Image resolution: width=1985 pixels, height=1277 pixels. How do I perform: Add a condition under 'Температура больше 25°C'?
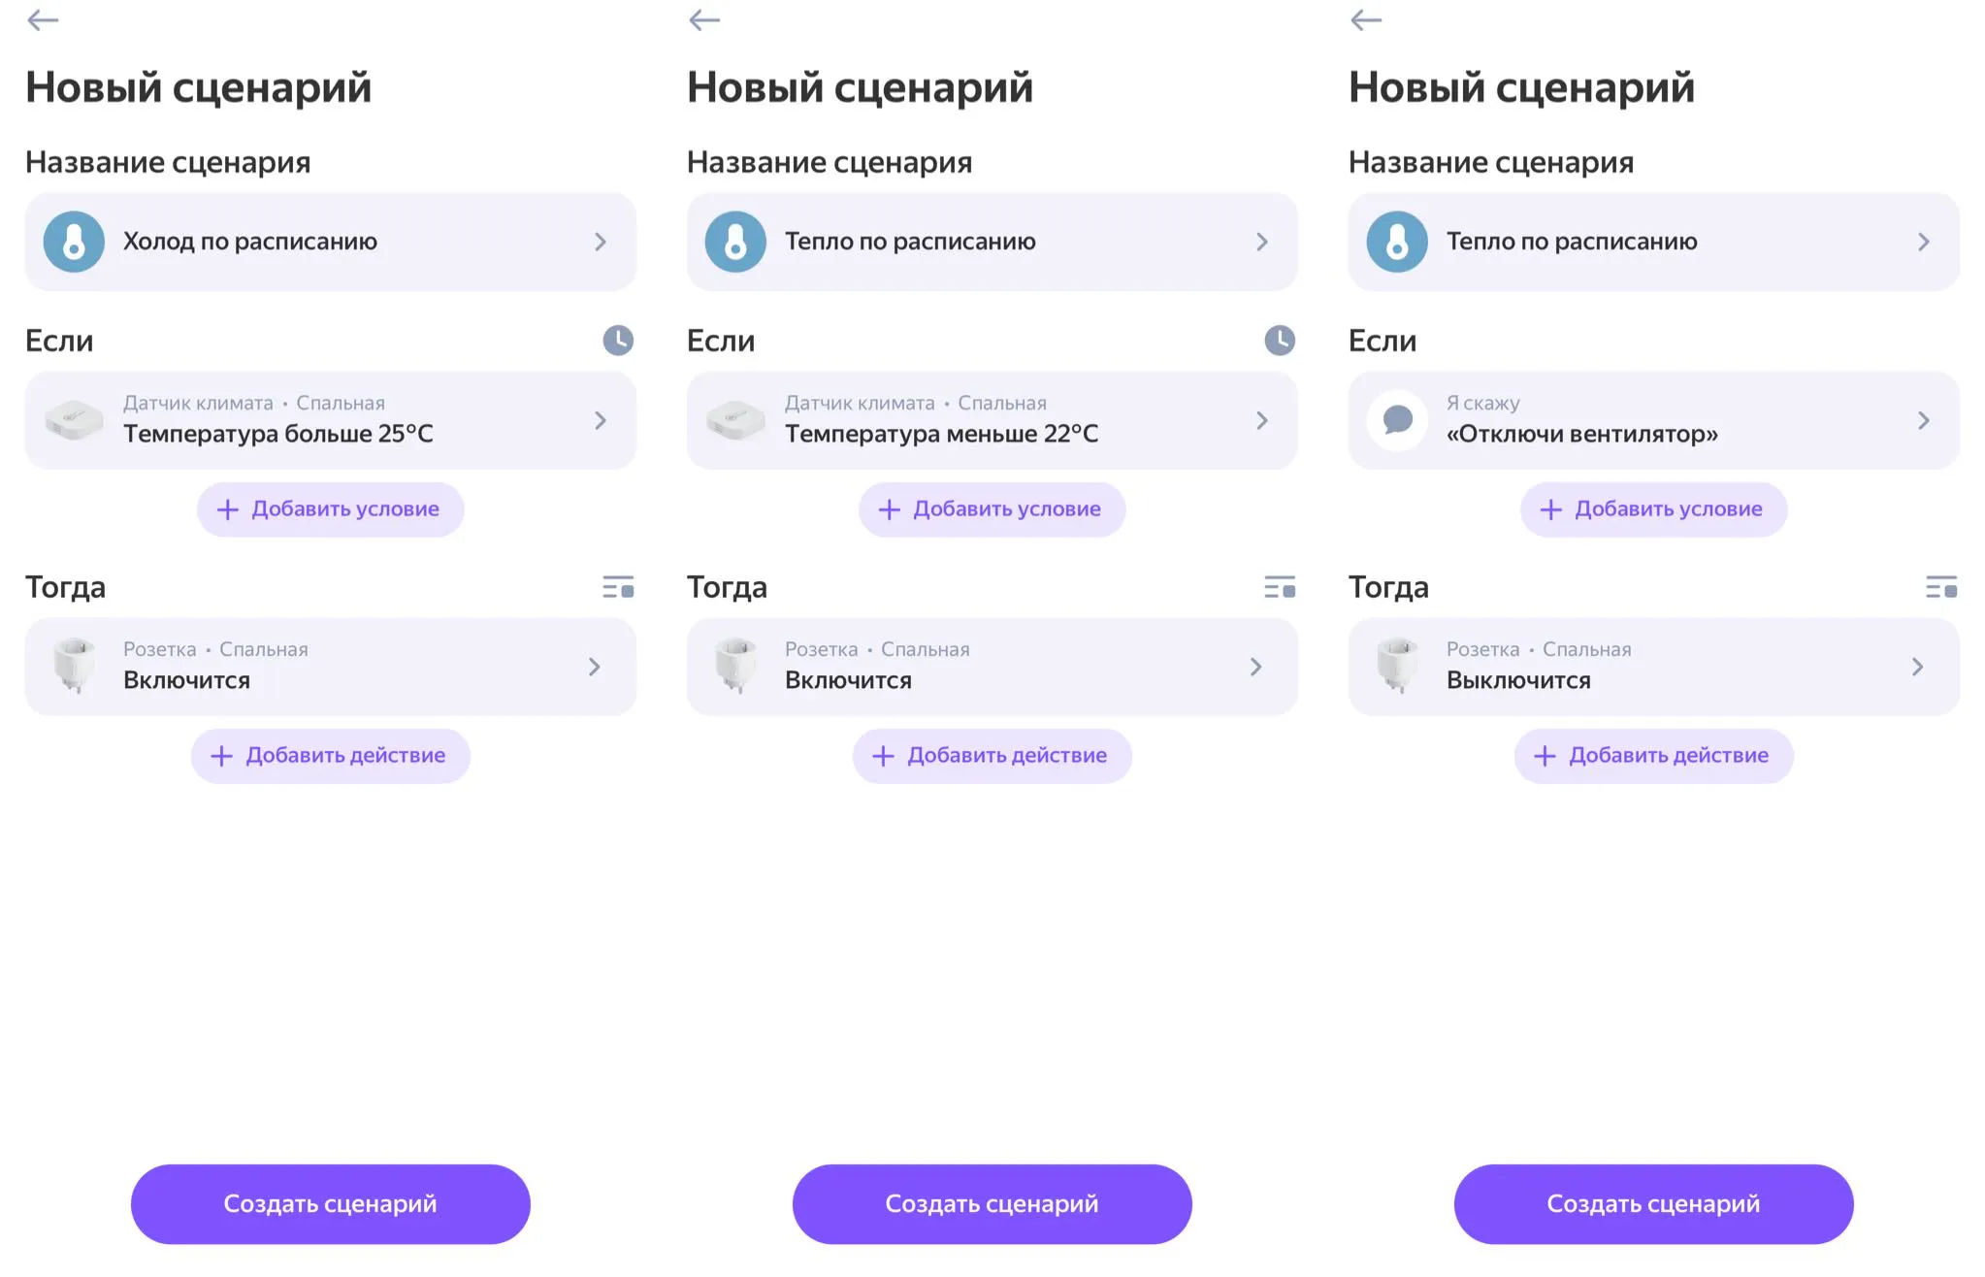coord(330,509)
